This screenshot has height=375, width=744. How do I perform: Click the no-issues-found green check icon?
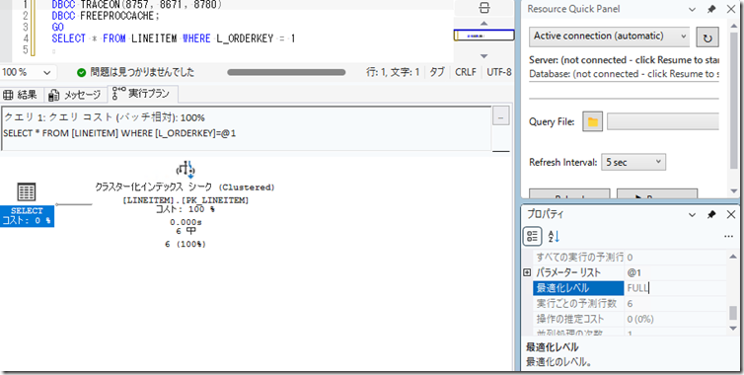tap(82, 72)
